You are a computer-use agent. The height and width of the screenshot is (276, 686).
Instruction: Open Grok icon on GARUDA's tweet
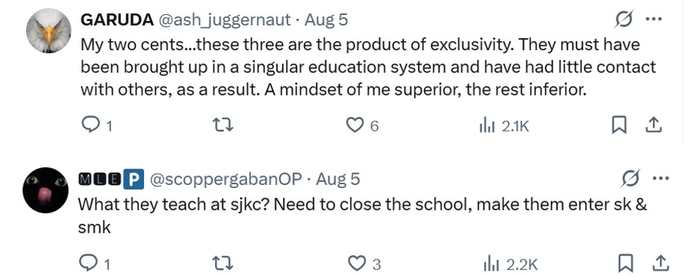(624, 20)
